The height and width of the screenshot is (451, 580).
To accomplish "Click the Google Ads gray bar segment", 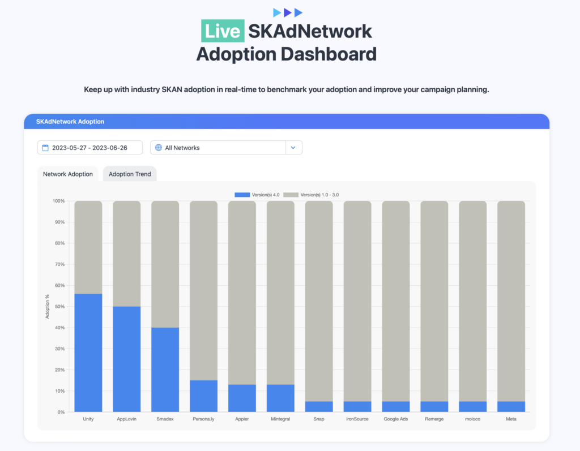I will click(x=396, y=301).
